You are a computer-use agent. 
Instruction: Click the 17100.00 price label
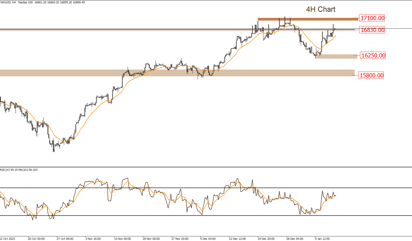[x=372, y=18]
